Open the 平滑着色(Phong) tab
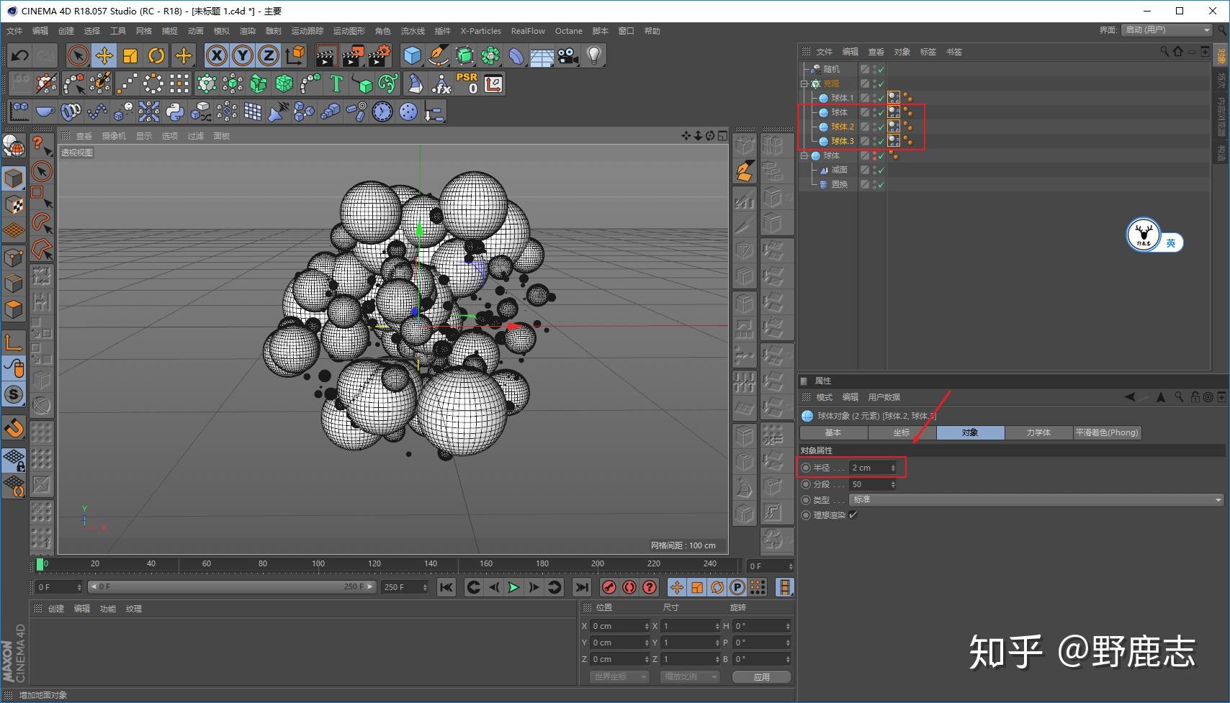Screen dimensions: 1230x703 click(x=1107, y=432)
